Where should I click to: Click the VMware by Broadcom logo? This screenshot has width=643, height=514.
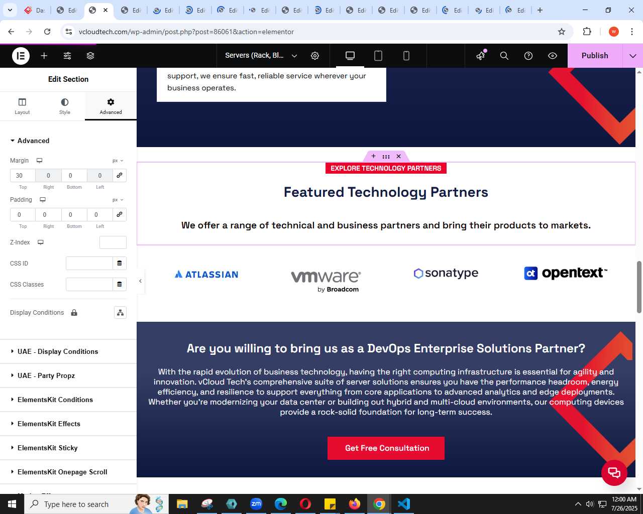pos(326,281)
